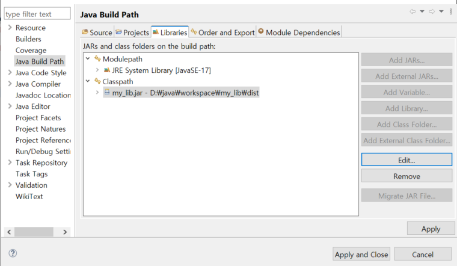Click the sidebar scroll right arrow
The height and width of the screenshot is (266, 457).
pos(65,232)
